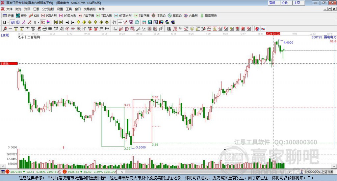Open the 工具 menu
The height and width of the screenshot is (181, 337).
[x=69, y=9]
